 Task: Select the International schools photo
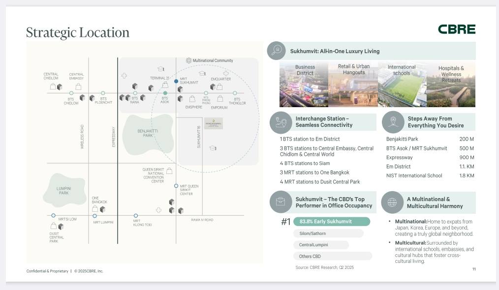[x=402, y=85]
